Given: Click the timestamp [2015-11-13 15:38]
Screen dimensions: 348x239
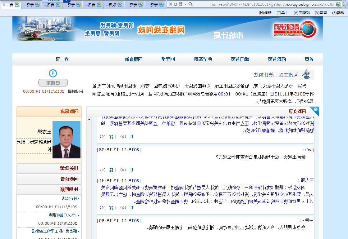Looking at the screenshot, I should click(x=119, y=150).
